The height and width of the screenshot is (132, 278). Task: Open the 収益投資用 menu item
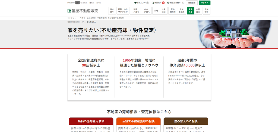pyautogui.click(x=173, y=11)
